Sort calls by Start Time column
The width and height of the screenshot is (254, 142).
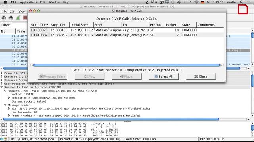click(x=40, y=25)
